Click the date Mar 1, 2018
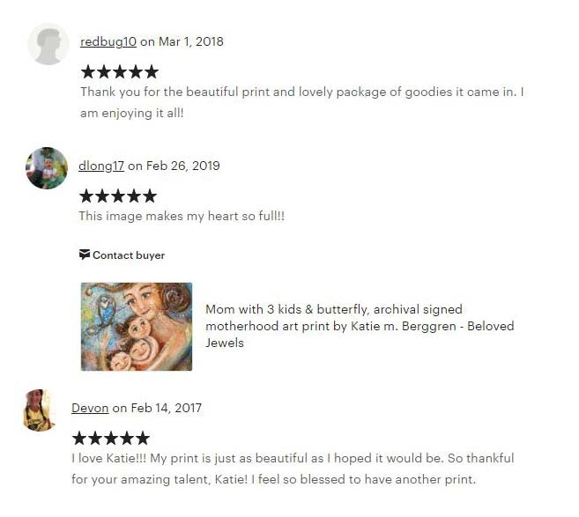This screenshot has width=579, height=517. click(x=191, y=41)
